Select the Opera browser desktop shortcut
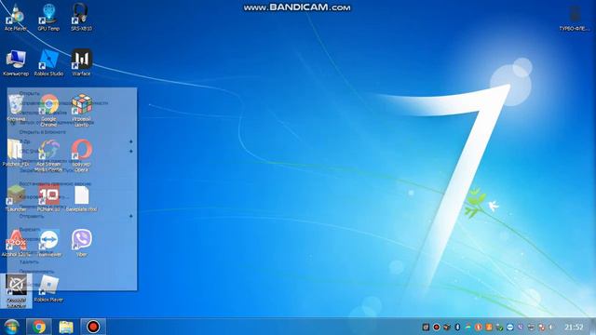The height and width of the screenshot is (335, 596). click(81, 155)
